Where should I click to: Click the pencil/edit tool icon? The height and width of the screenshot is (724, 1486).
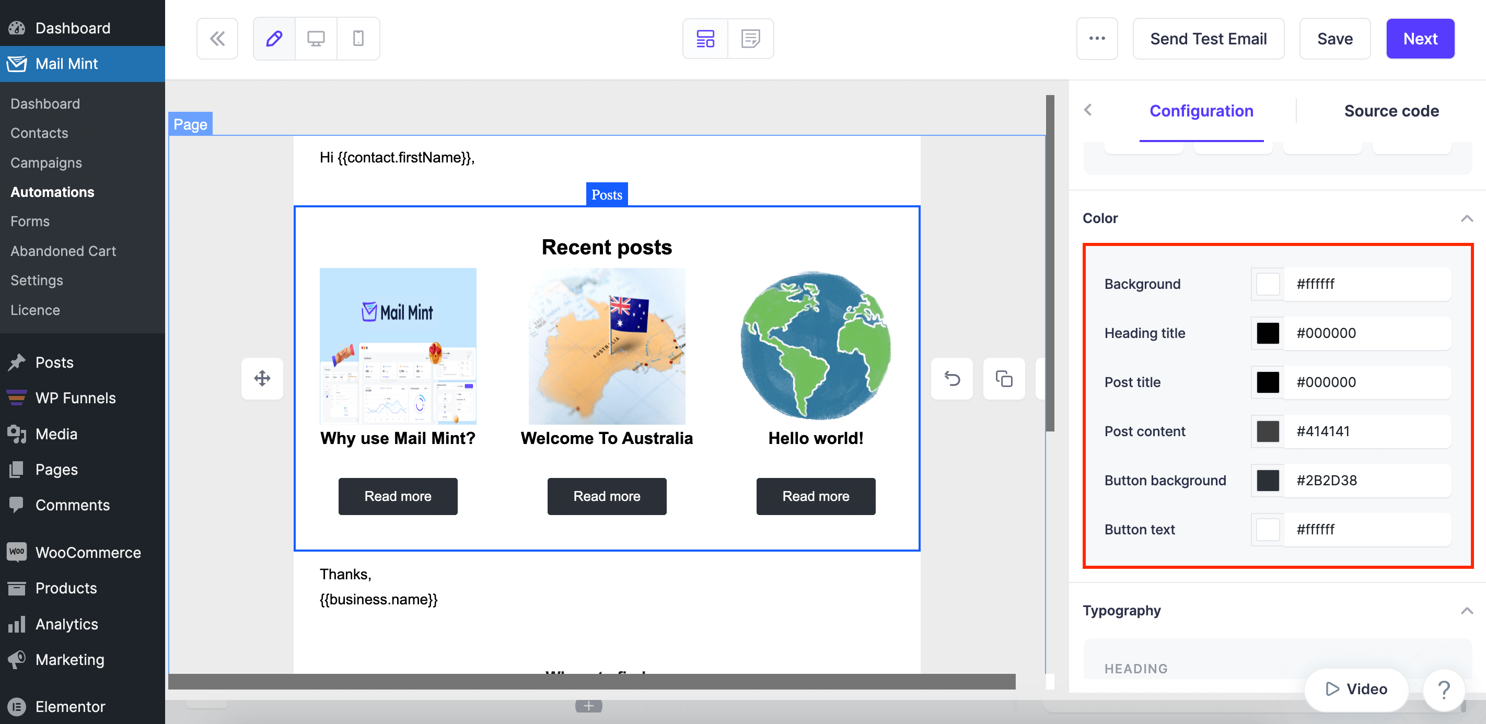point(274,39)
